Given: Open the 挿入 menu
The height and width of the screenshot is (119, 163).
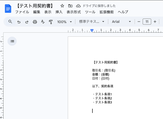Looking at the screenshot, I should 59,12.
